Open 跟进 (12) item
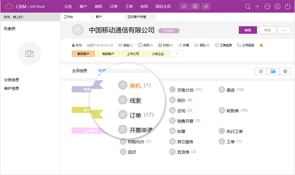 (231, 90)
